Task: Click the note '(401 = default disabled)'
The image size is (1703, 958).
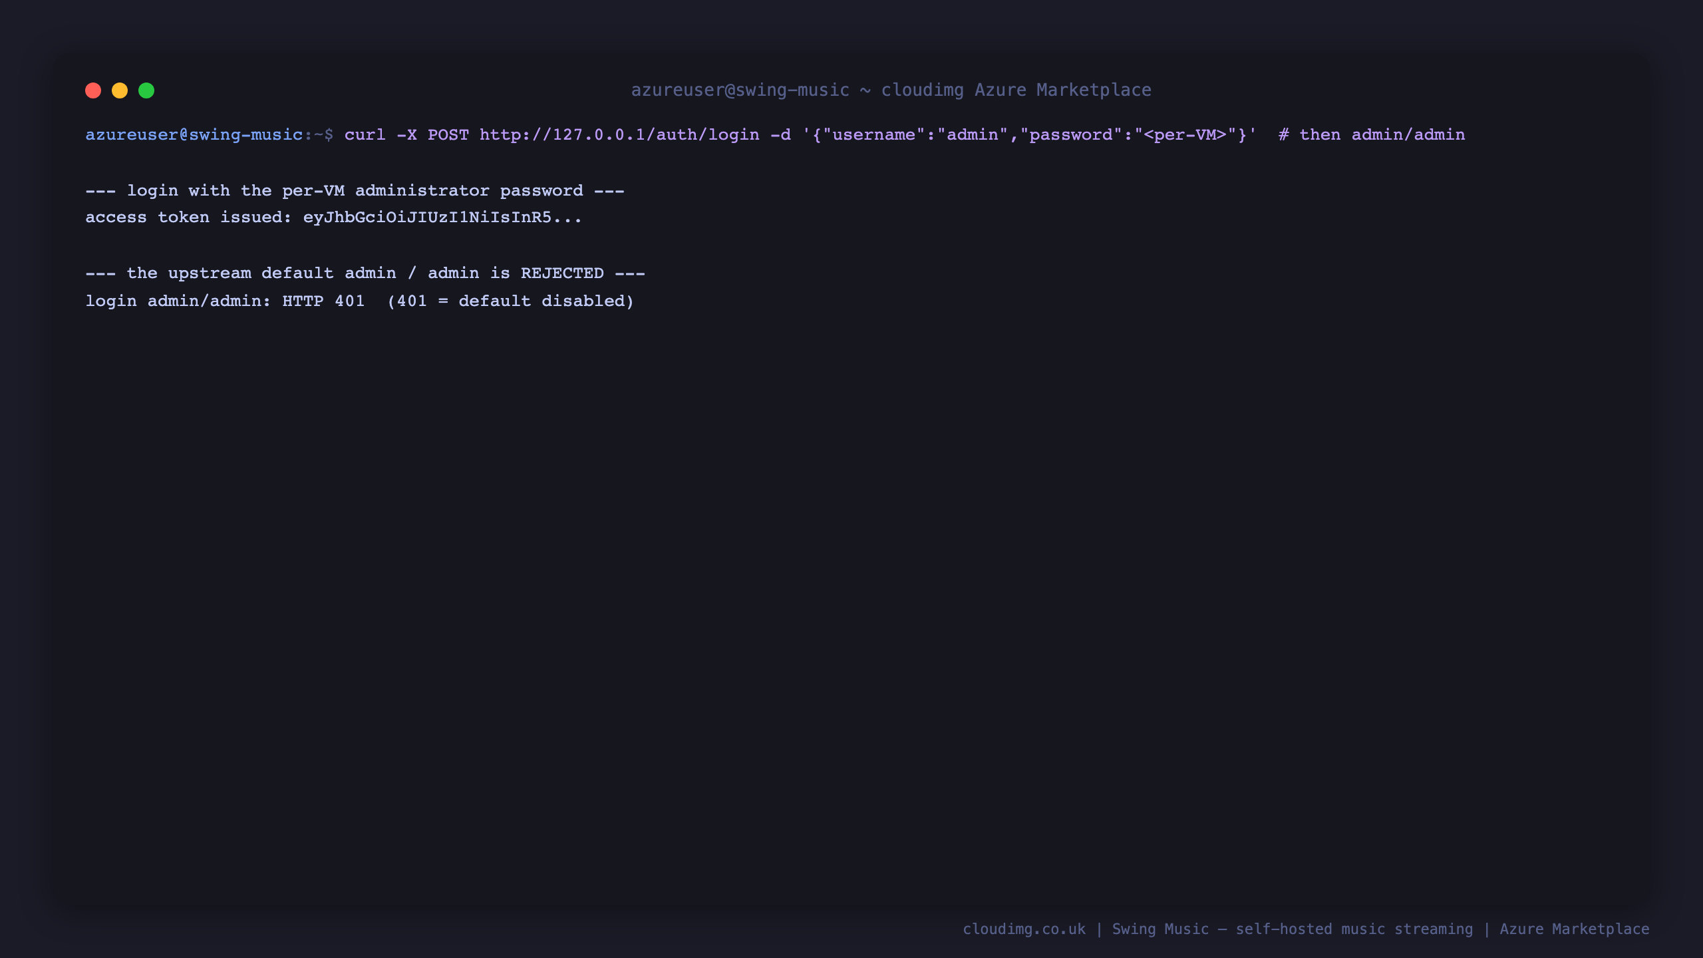Action: click(510, 301)
